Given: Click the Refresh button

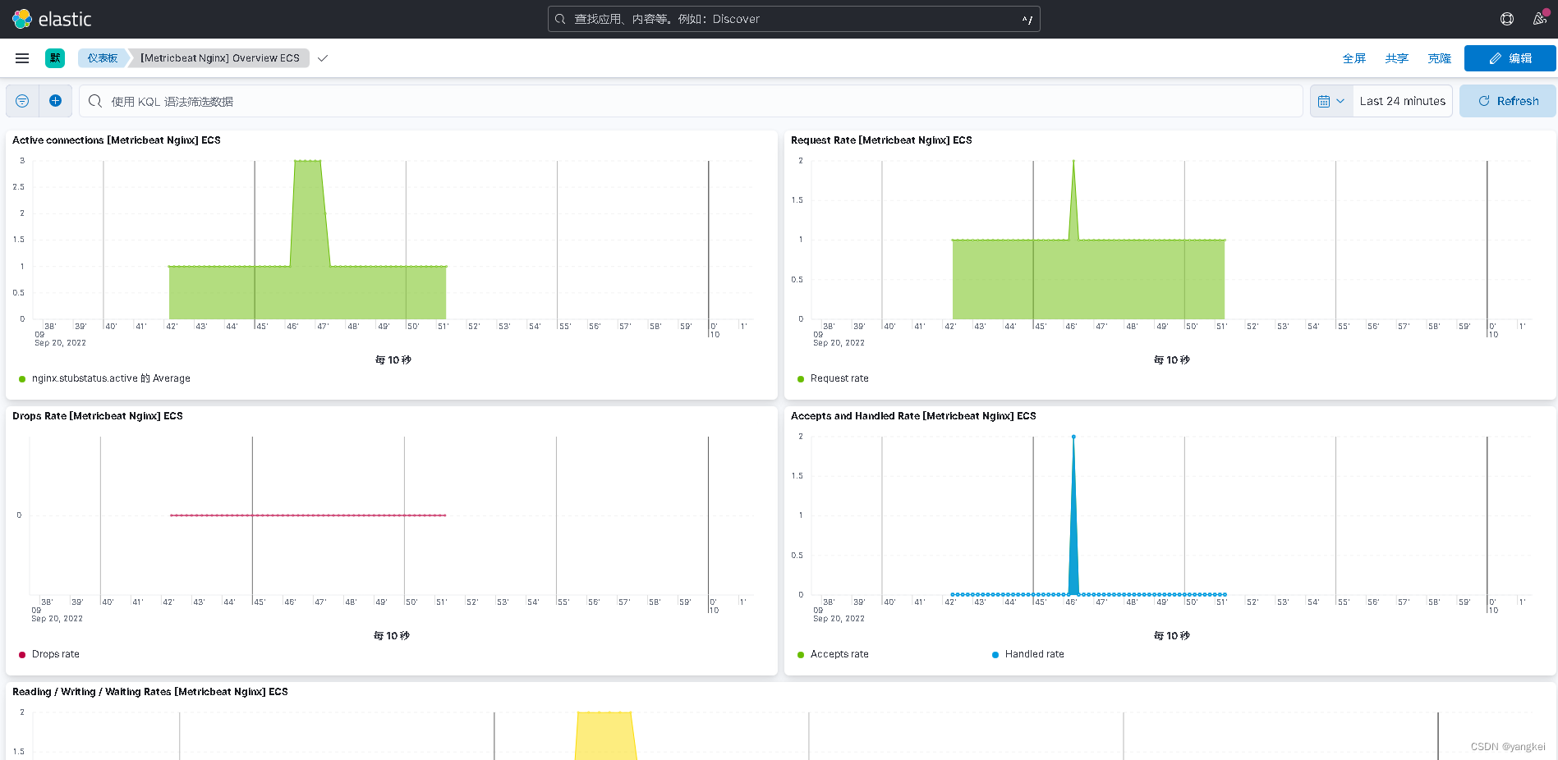Looking at the screenshot, I should coord(1507,101).
